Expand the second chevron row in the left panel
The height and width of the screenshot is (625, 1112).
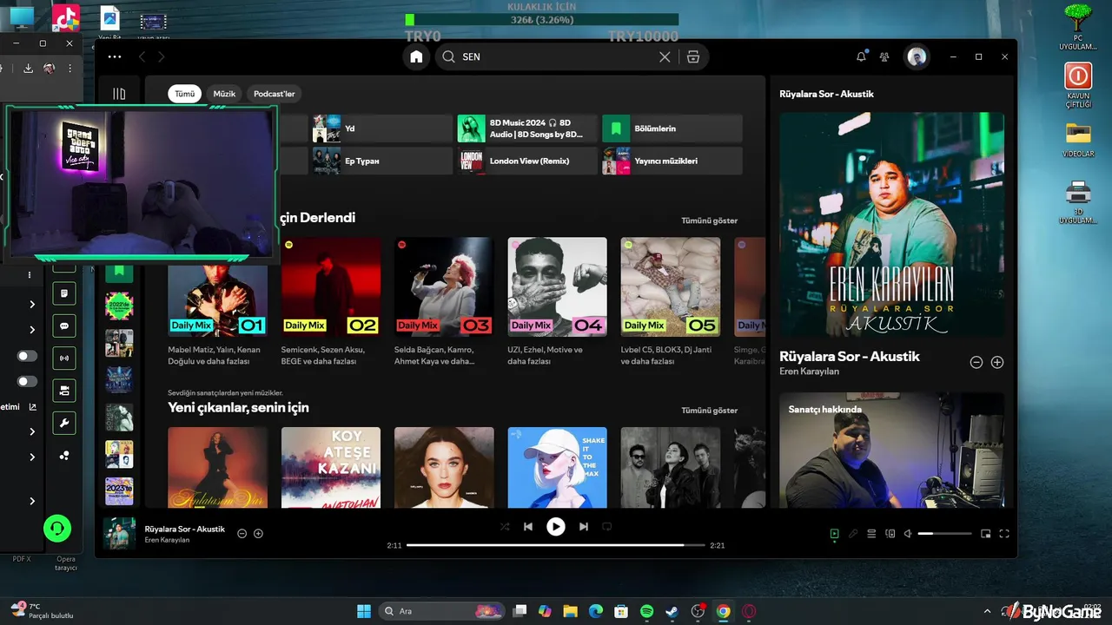32,330
